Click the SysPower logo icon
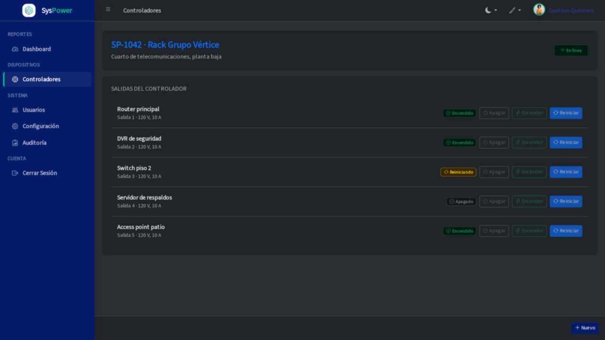 [29, 10]
